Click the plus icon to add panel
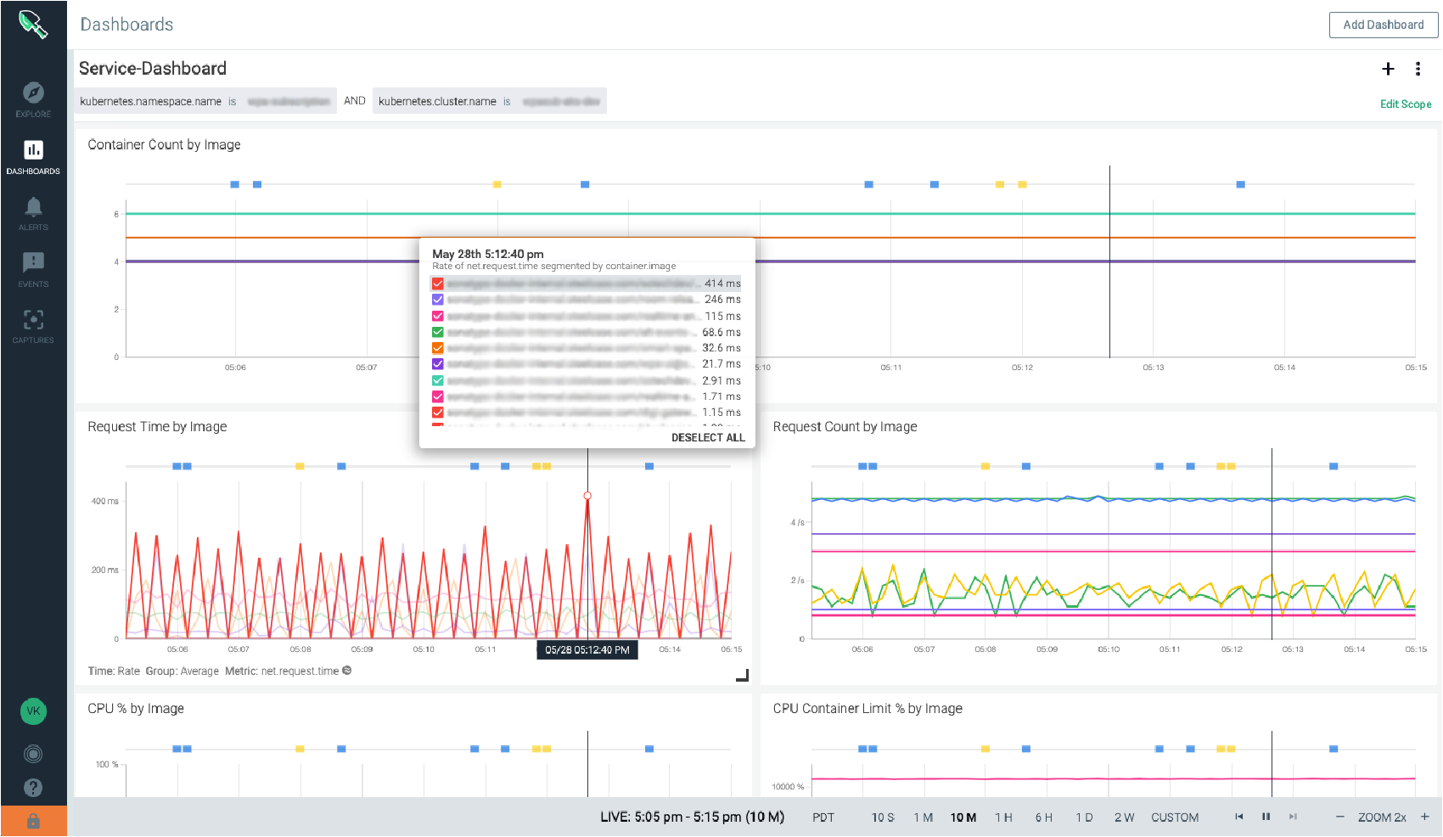This screenshot has width=1443, height=837. coord(1388,69)
